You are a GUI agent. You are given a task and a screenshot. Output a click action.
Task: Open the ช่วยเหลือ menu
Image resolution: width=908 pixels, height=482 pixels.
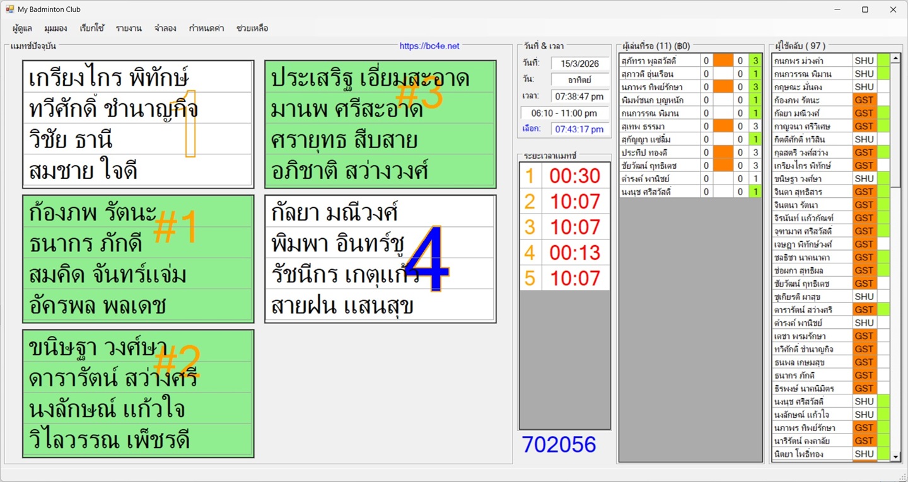click(x=252, y=28)
